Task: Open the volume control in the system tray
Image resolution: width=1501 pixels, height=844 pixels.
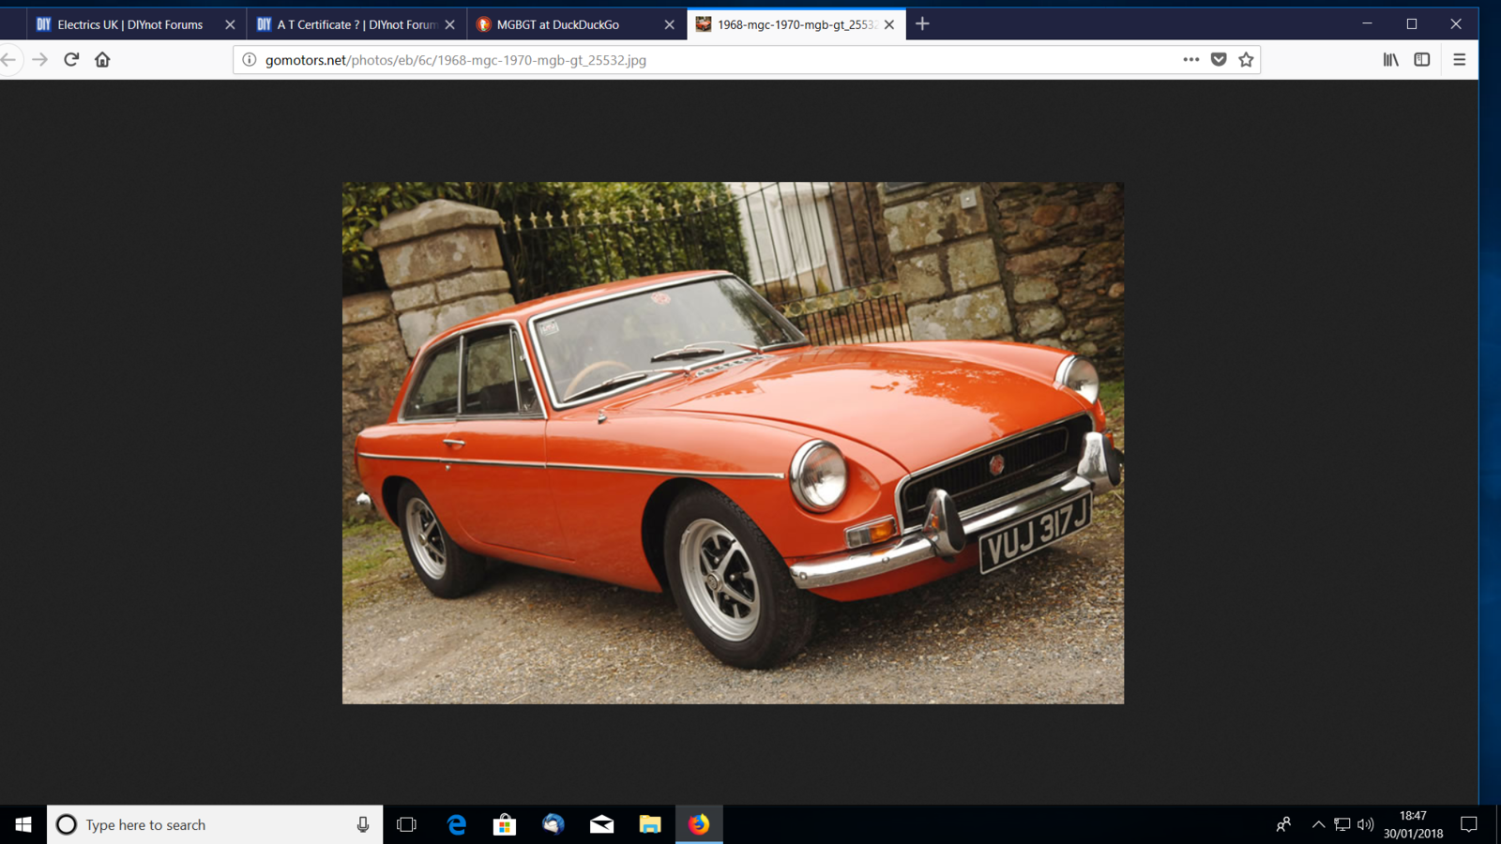Action: point(1365,824)
